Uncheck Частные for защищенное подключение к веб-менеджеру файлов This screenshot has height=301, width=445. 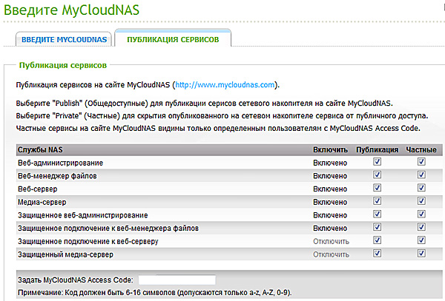click(421, 228)
